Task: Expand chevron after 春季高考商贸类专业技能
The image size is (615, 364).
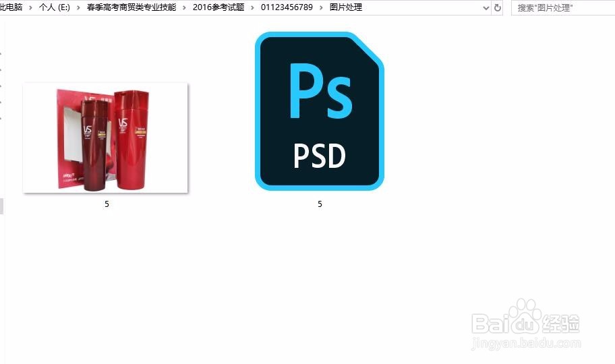Action: tap(184, 7)
